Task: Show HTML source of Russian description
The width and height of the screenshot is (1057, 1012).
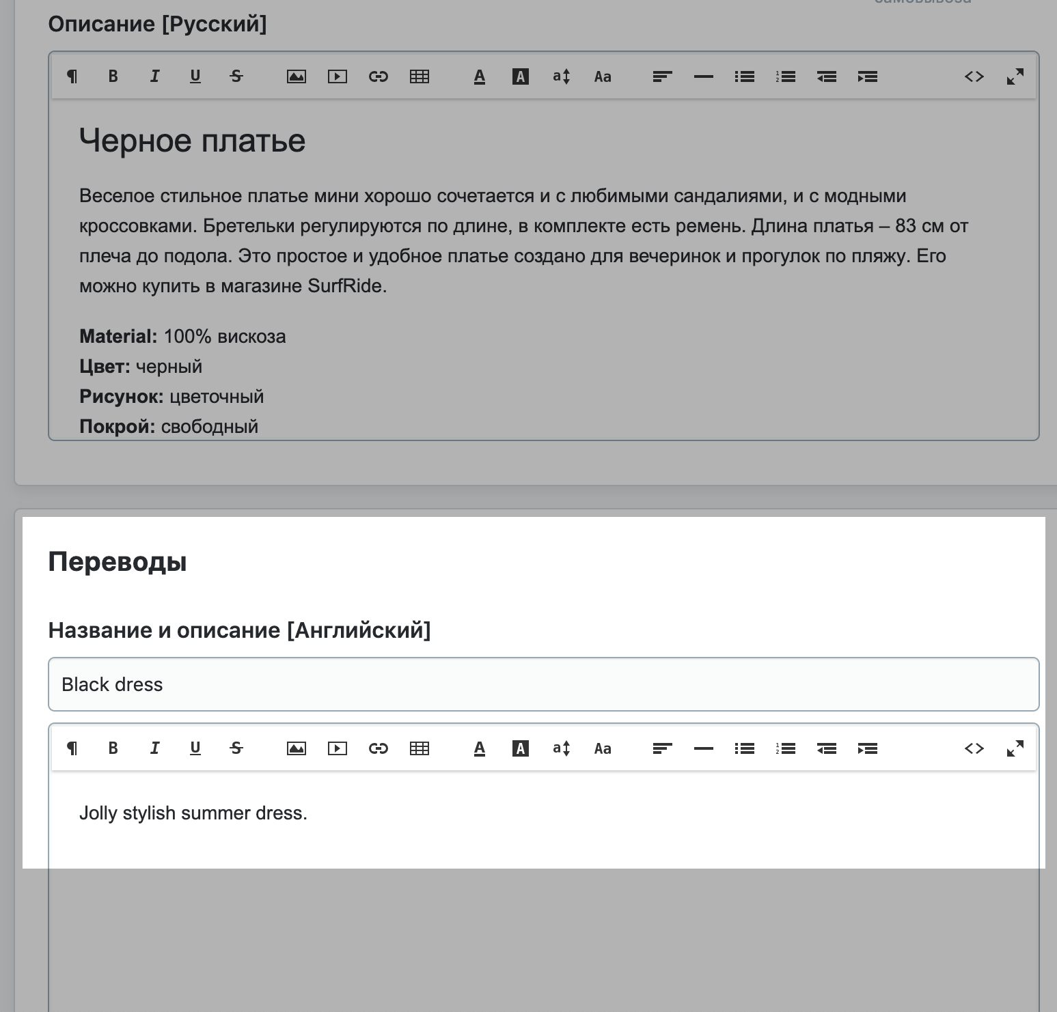Action: (974, 76)
